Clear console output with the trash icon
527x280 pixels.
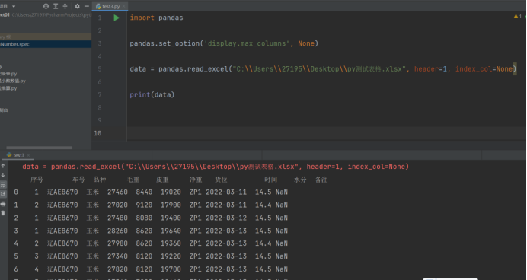(x=3, y=213)
